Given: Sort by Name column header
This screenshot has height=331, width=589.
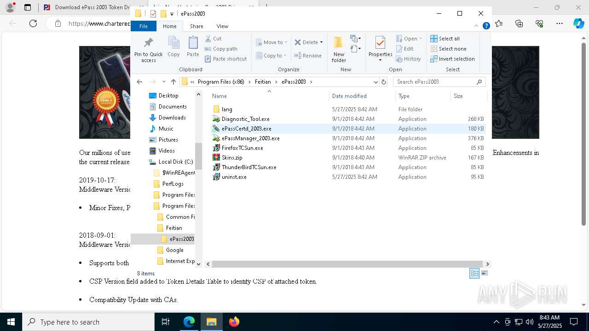Looking at the screenshot, I should (x=270, y=96).
